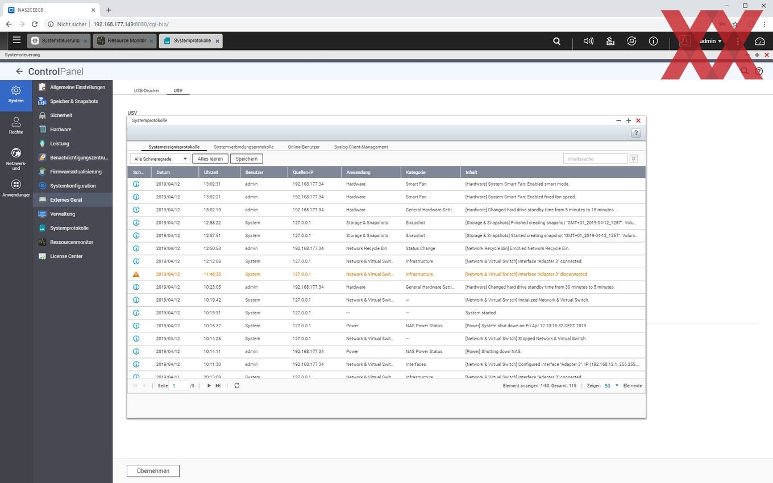
Task: Click the Übernehmen button
Action: (153, 470)
